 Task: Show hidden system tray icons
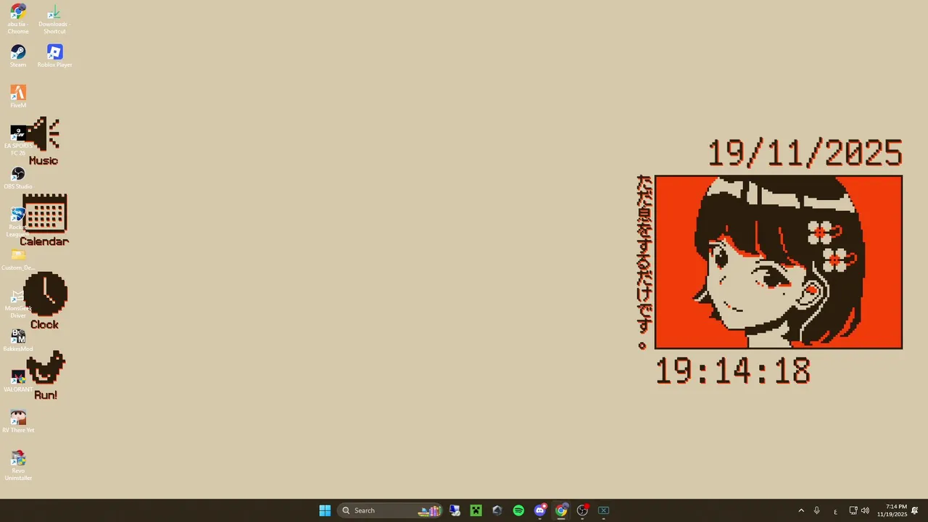801,510
